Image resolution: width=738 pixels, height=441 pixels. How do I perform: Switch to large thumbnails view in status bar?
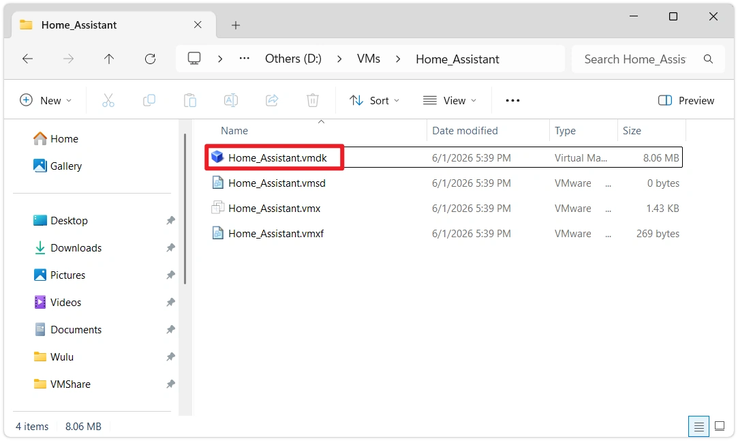(720, 427)
